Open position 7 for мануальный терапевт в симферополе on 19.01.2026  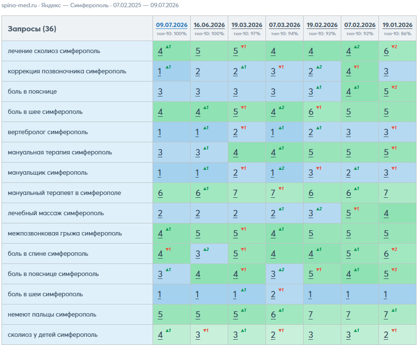[x=386, y=193]
